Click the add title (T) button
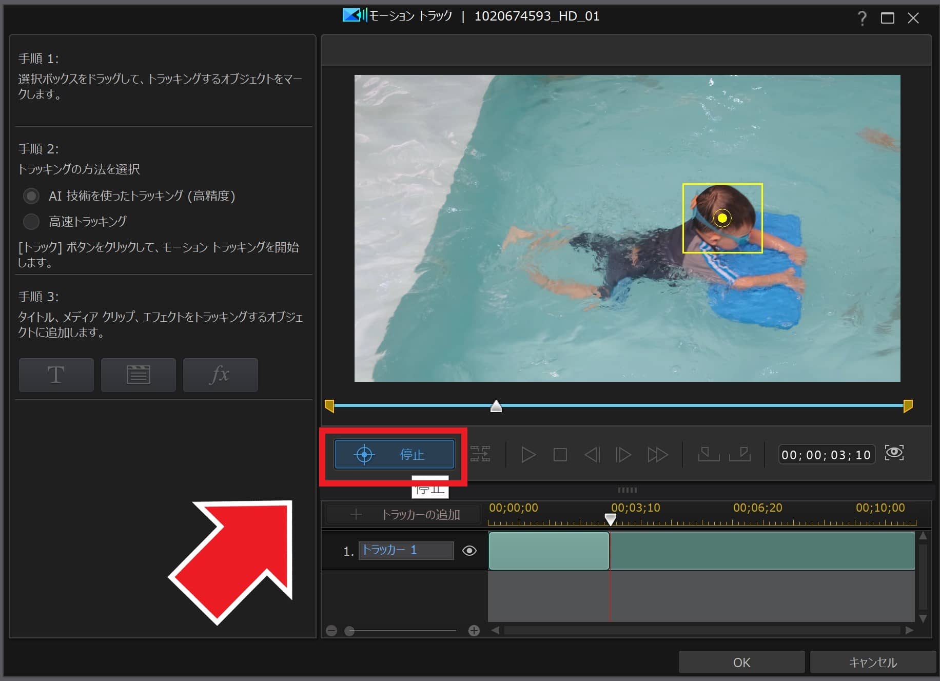Viewport: 940px width, 681px height. coord(56,375)
